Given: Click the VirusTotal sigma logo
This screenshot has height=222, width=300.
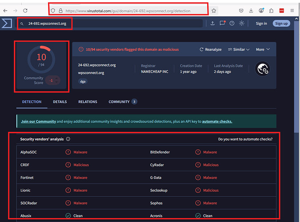Looking at the screenshot, I should click(x=7, y=24).
